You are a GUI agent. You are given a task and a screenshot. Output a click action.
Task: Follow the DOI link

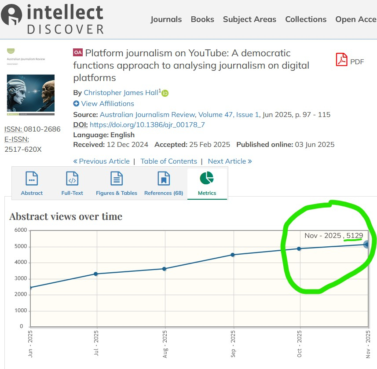(x=147, y=125)
